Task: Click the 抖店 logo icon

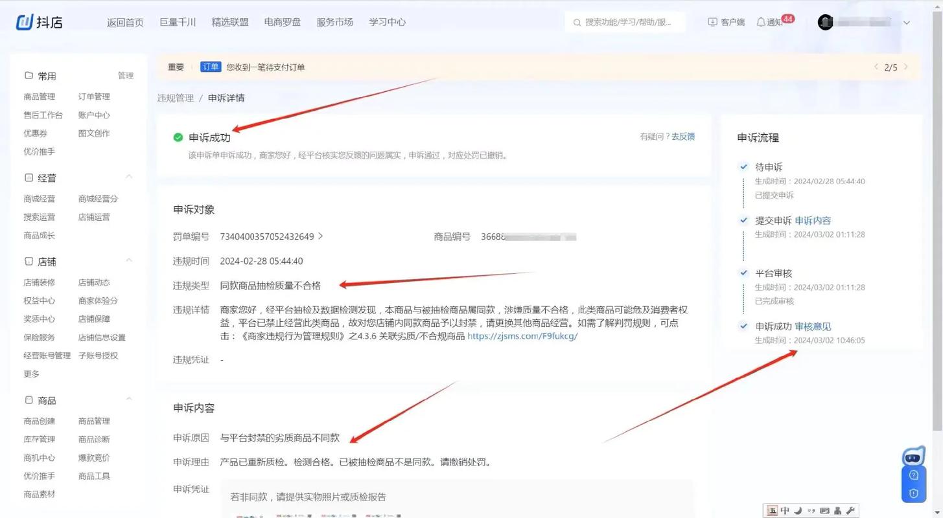Action: pyautogui.click(x=25, y=21)
